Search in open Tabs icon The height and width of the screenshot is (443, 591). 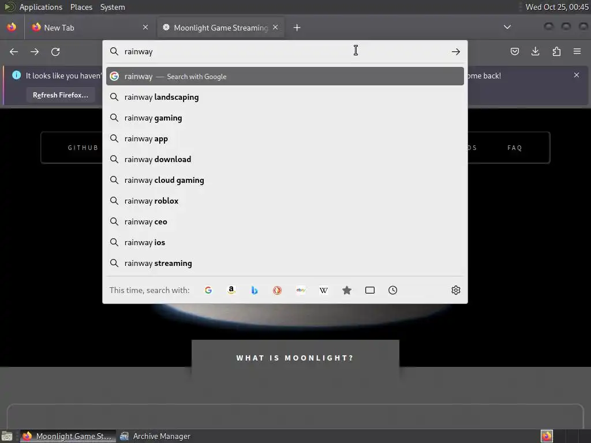(370, 290)
